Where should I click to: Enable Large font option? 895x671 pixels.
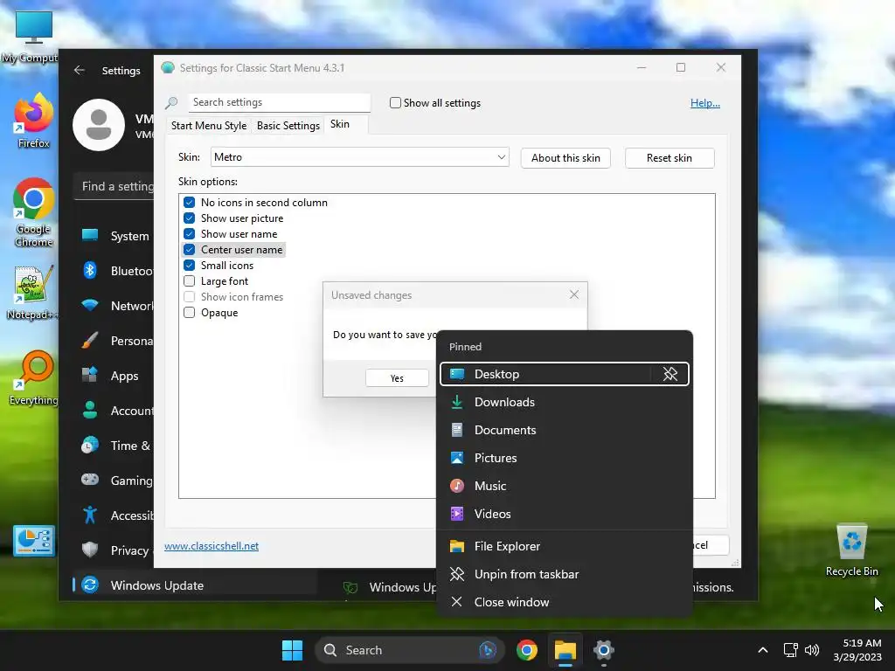tap(190, 280)
